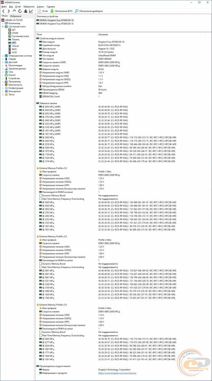
Task: Open the graph chart icon in the toolbar
Action: [31, 11]
